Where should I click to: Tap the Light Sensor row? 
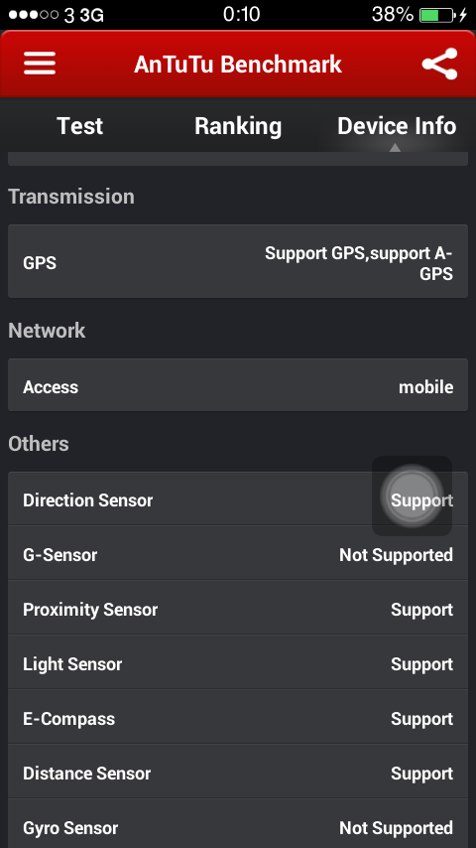[238, 662]
